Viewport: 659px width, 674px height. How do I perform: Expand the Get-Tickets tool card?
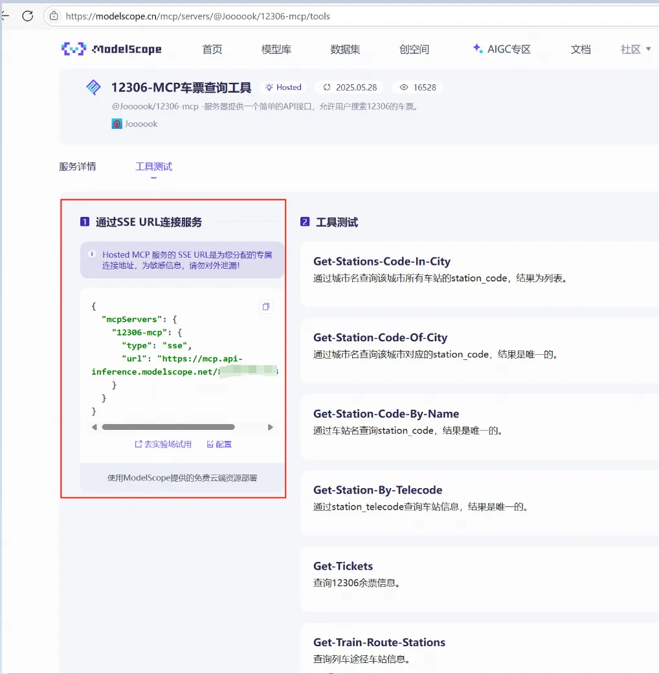pos(479,579)
